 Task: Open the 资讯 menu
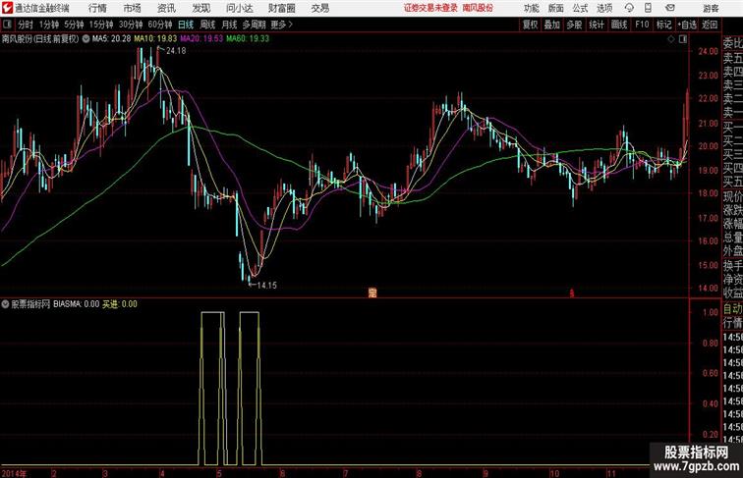(166, 8)
